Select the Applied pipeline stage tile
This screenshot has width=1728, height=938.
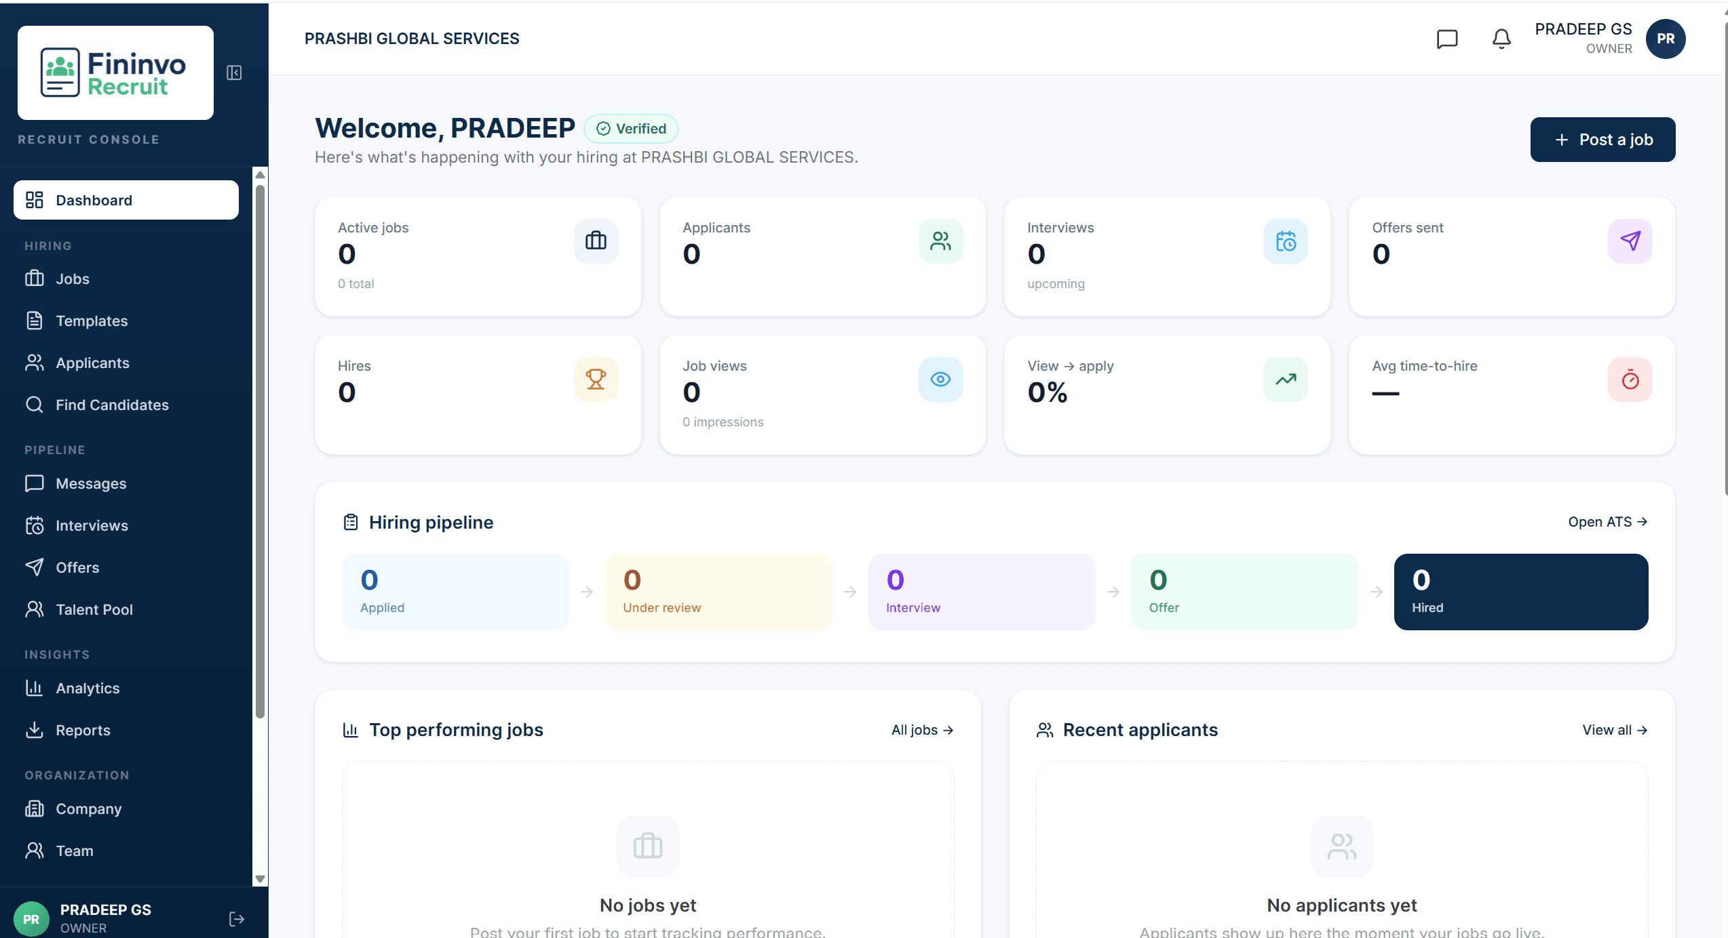pos(455,592)
